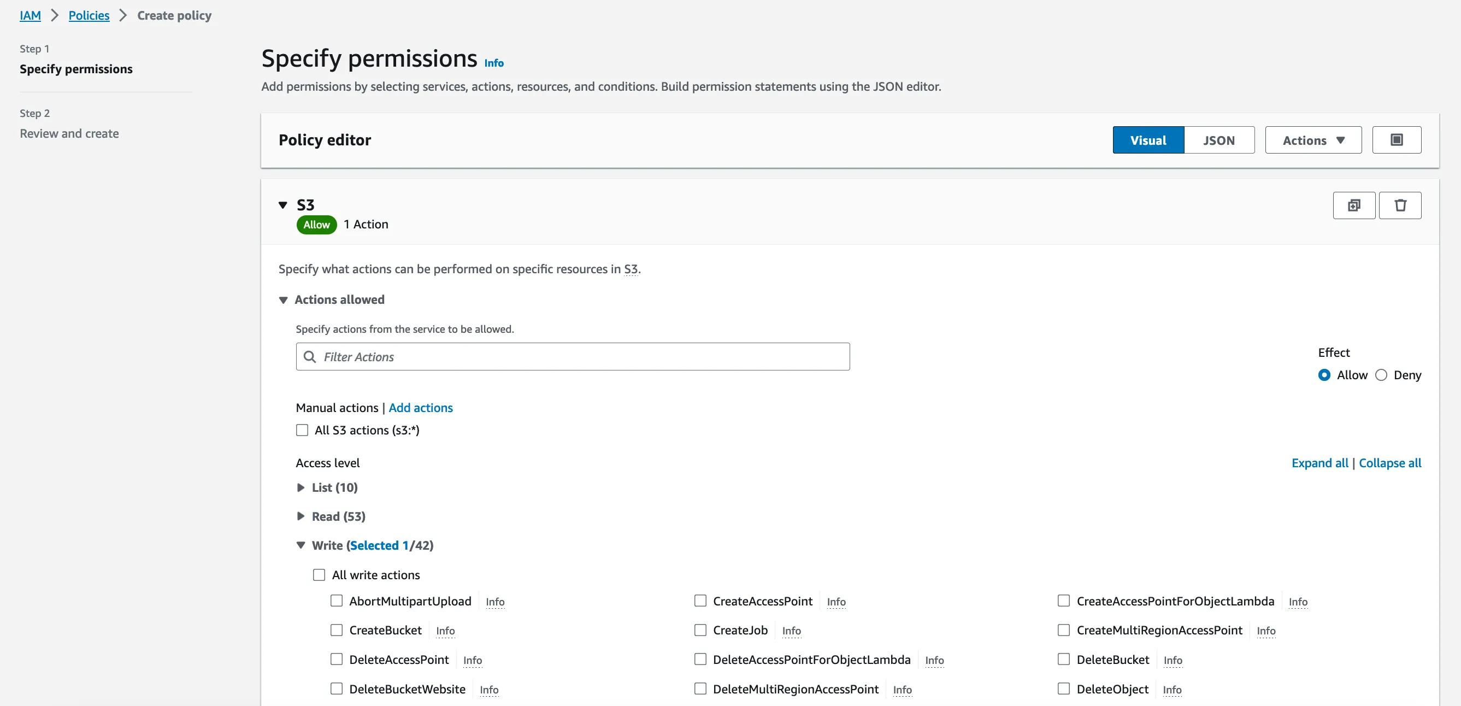Click the Add actions link

(x=420, y=408)
